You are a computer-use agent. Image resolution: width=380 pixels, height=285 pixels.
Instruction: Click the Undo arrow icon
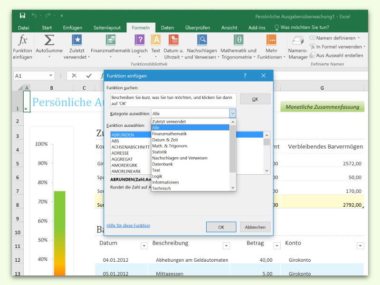click(x=34, y=16)
